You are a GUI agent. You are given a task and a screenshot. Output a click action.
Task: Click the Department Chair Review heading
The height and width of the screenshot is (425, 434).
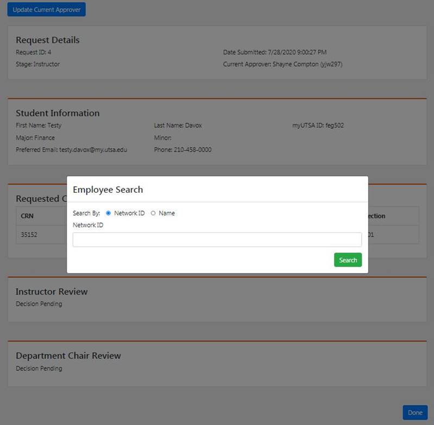pyautogui.click(x=68, y=356)
